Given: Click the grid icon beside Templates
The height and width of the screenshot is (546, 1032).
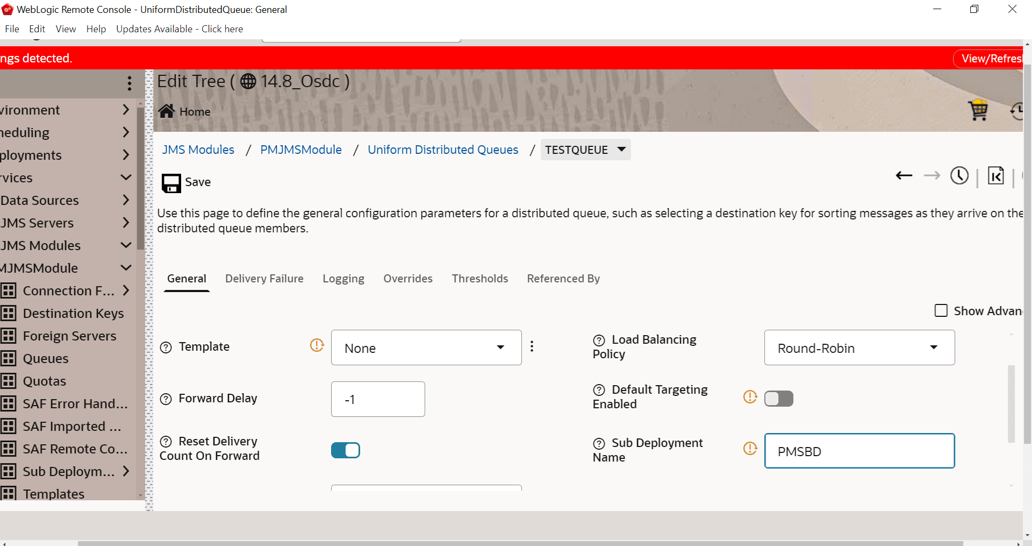Looking at the screenshot, I should pyautogui.click(x=8, y=493).
